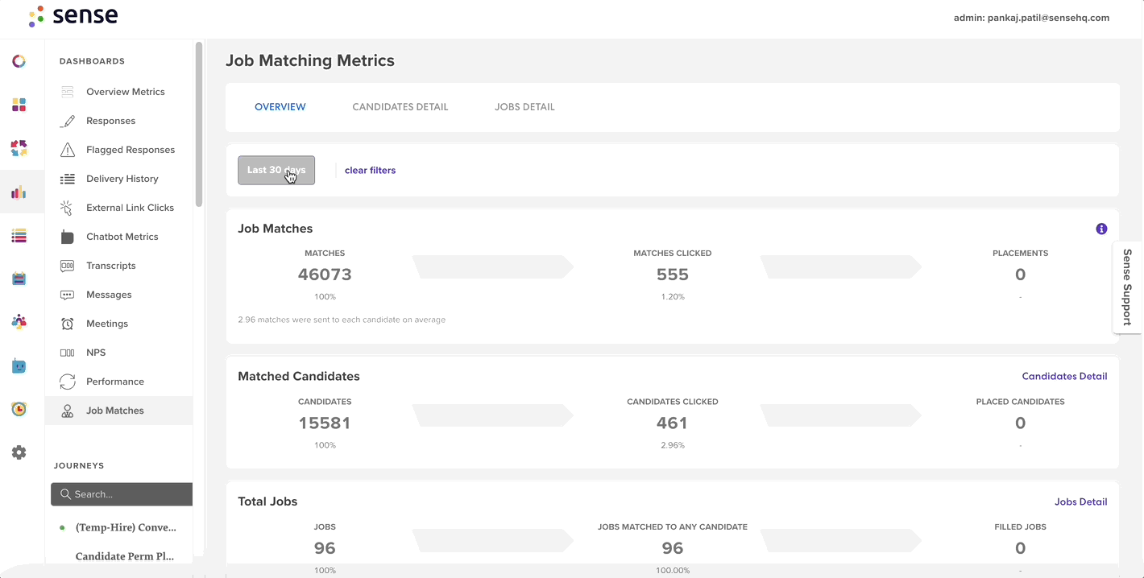Switch to the Candidates Detail tab
The width and height of the screenshot is (1144, 578).
point(400,107)
